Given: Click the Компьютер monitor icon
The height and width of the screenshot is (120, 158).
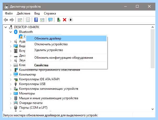Looking at the screenshot, I should point(16,74).
